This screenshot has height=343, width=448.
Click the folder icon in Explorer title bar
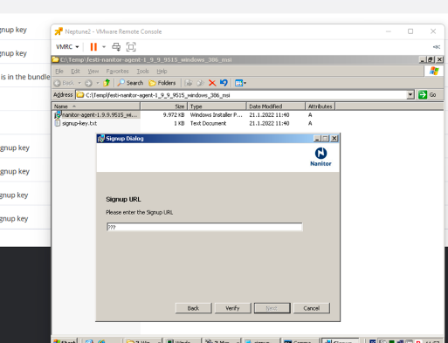(x=55, y=59)
